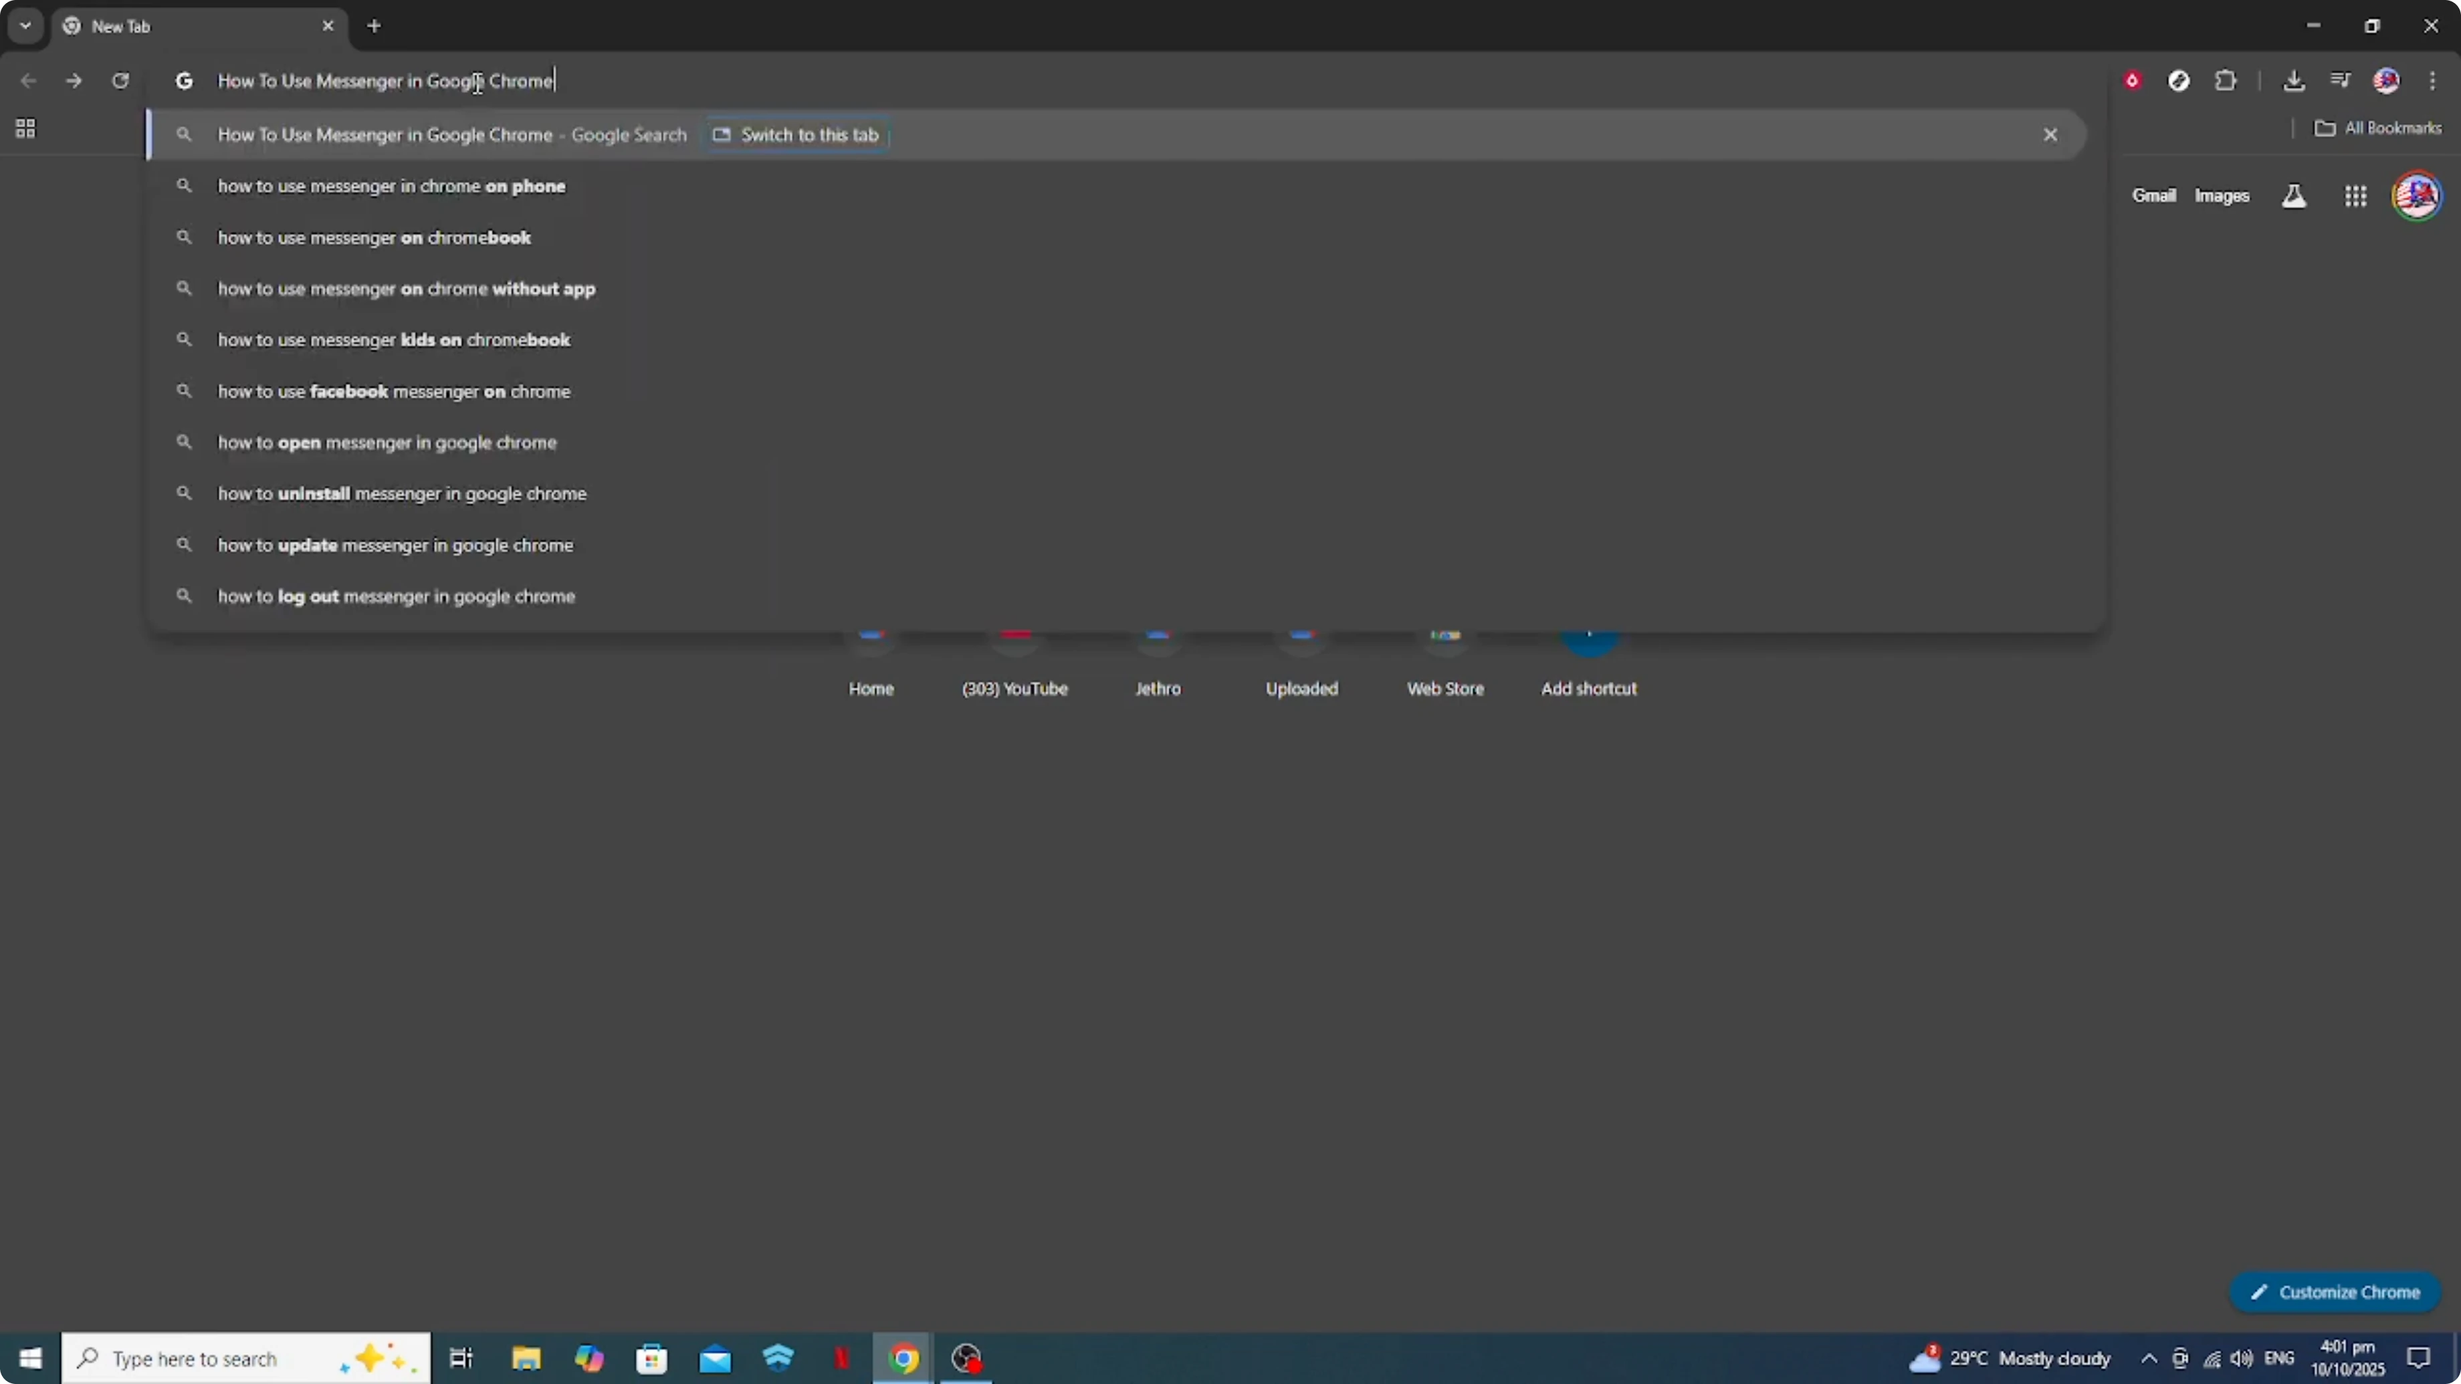Select suggestion how to open messenger in google chrome

point(386,442)
